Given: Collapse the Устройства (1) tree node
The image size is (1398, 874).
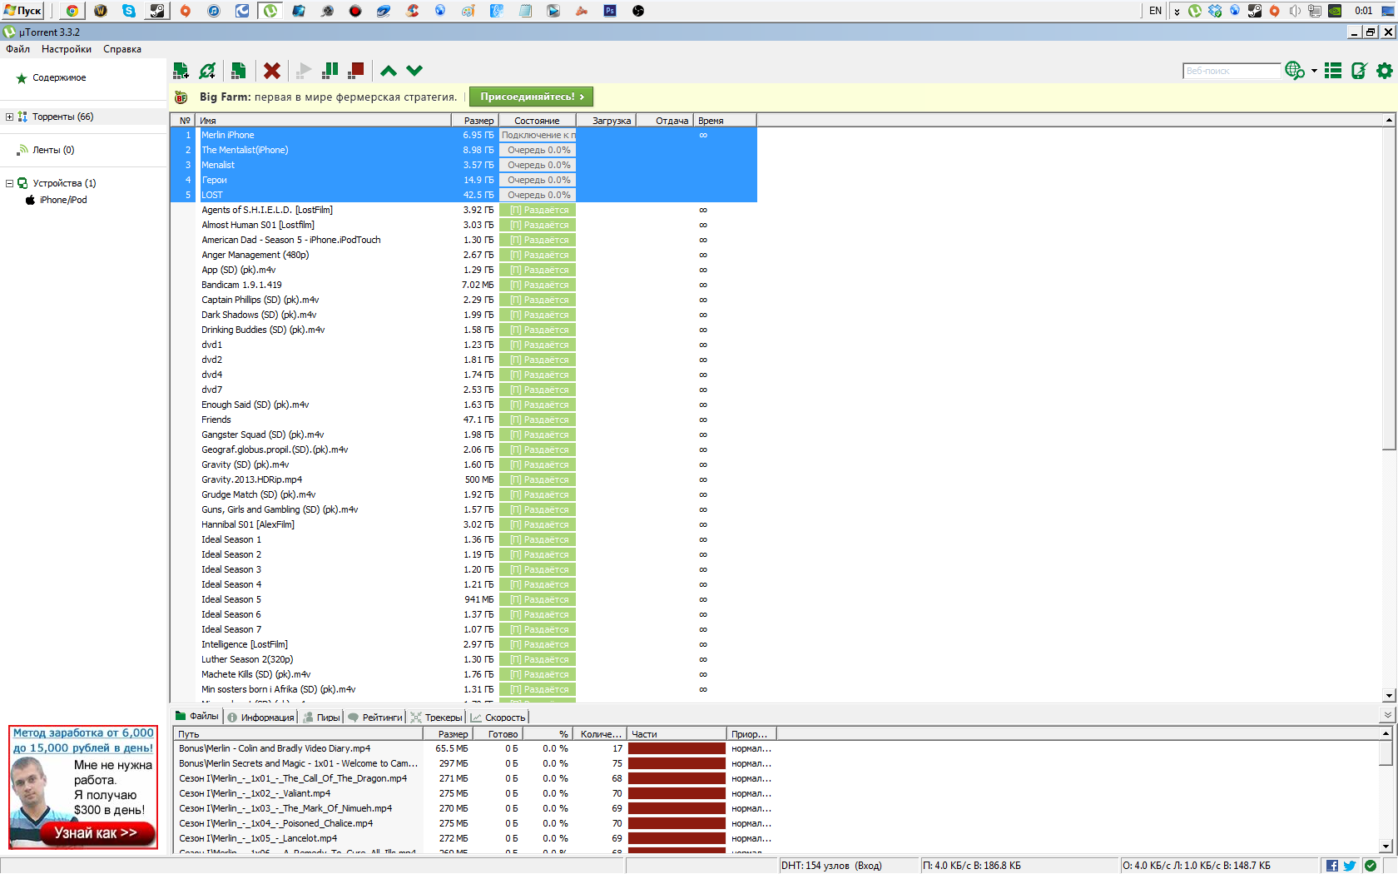Looking at the screenshot, I should [9, 183].
